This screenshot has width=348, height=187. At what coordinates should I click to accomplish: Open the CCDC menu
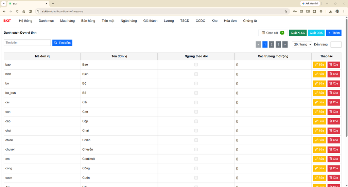click(x=201, y=21)
